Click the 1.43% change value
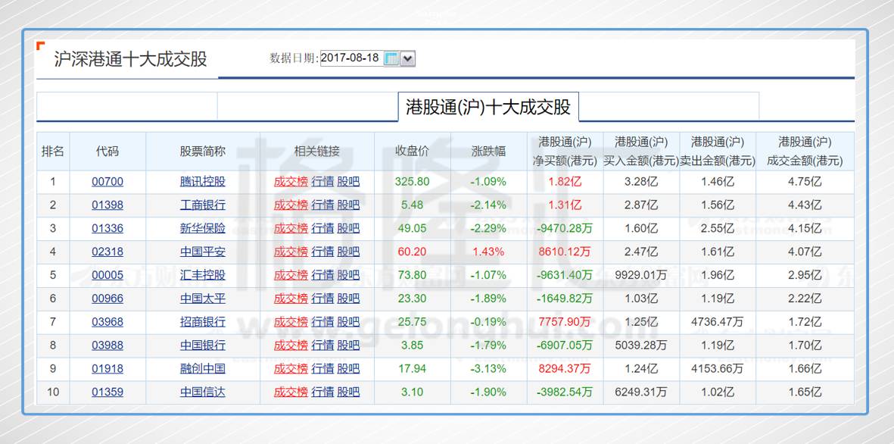 488,252
